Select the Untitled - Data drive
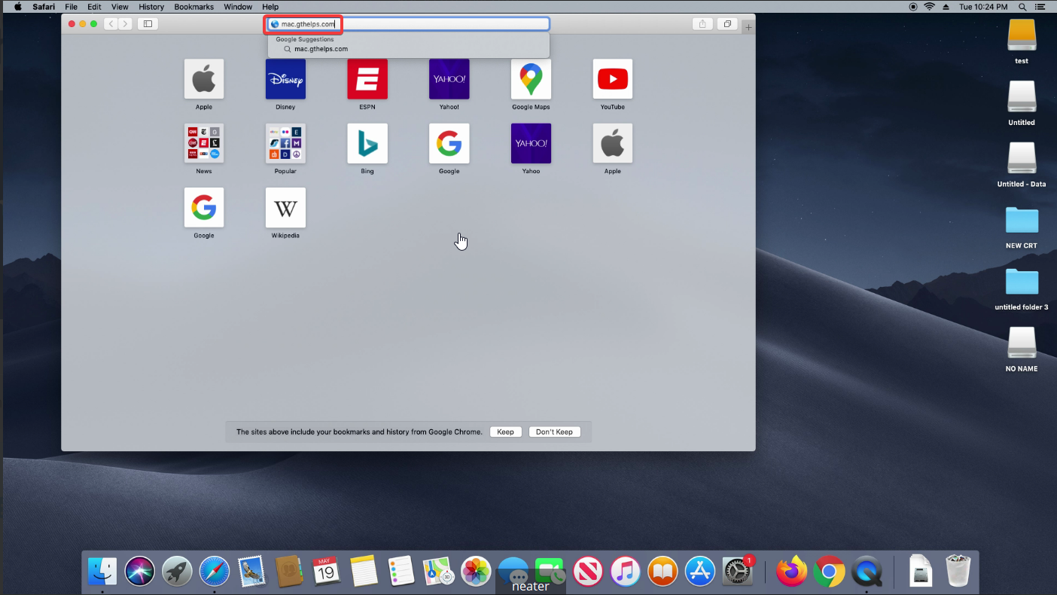1057x595 pixels. (x=1022, y=159)
